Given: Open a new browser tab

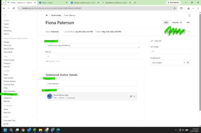Looking at the screenshot, I should [x=135, y=3].
